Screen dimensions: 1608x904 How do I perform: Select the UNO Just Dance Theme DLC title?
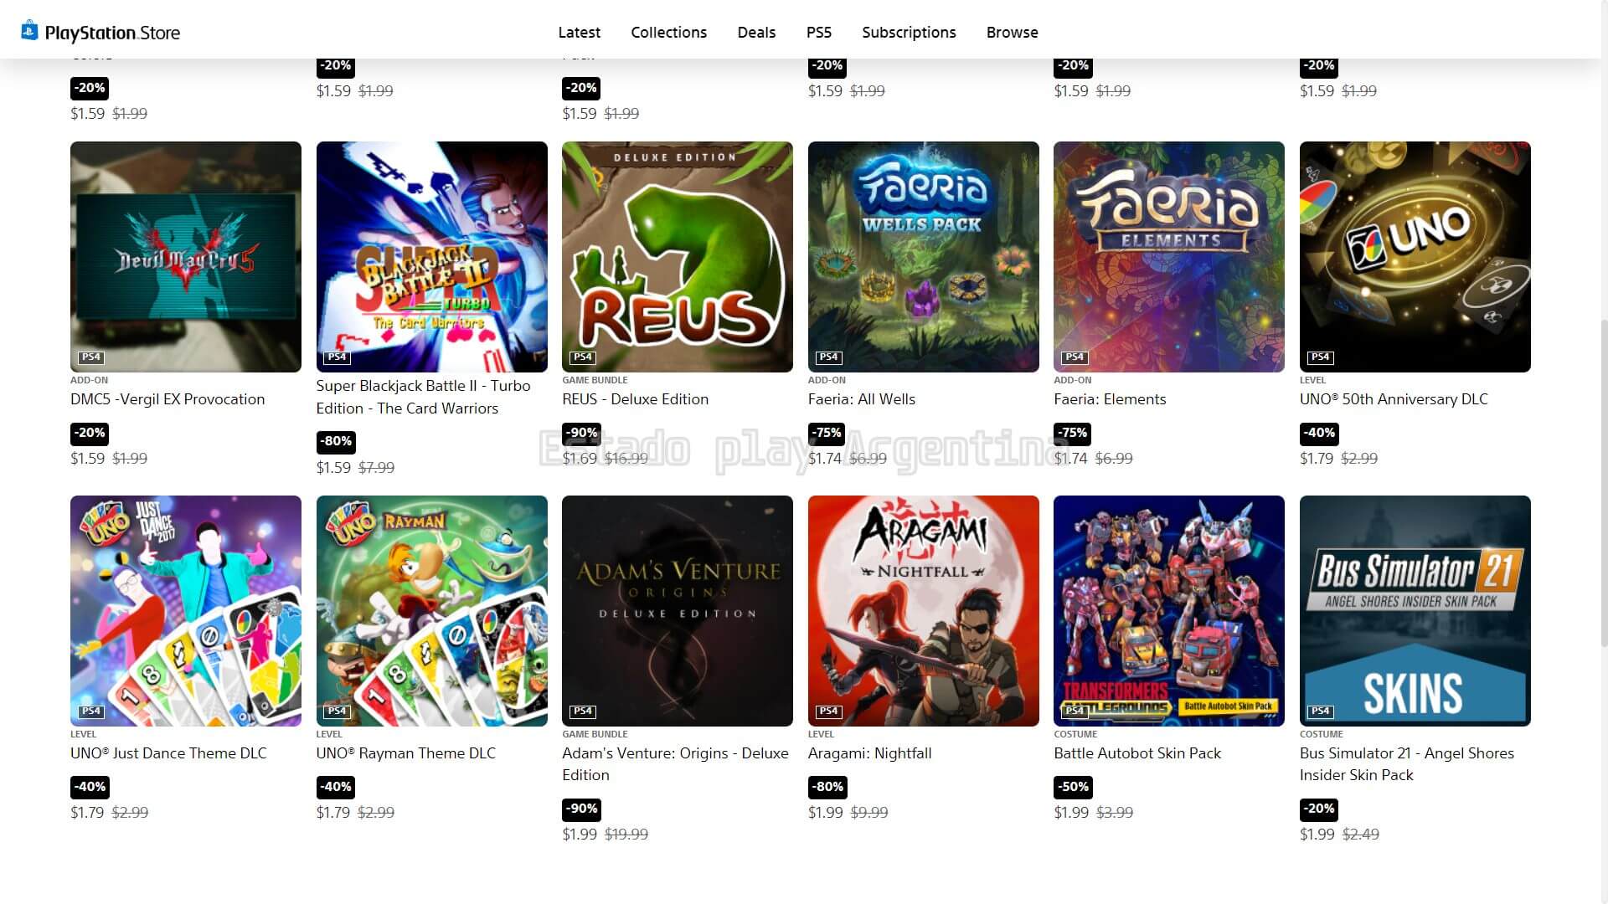click(168, 753)
